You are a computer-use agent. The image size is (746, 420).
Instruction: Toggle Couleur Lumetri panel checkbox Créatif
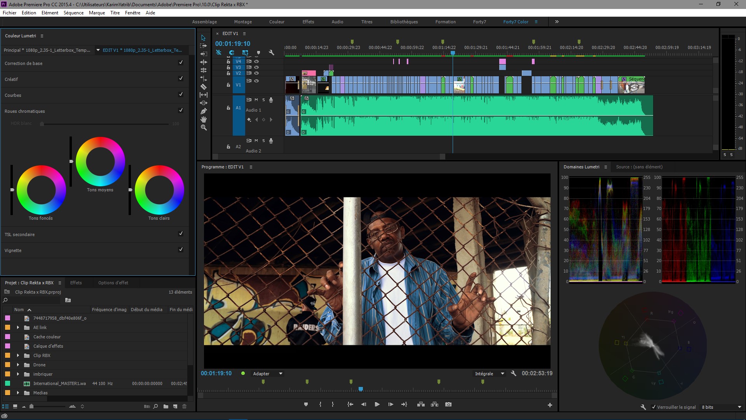pos(181,78)
